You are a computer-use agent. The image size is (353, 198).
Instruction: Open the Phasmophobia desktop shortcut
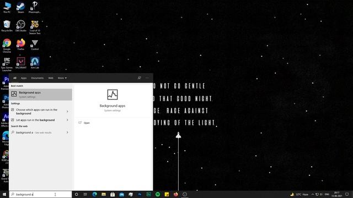(x=35, y=7)
